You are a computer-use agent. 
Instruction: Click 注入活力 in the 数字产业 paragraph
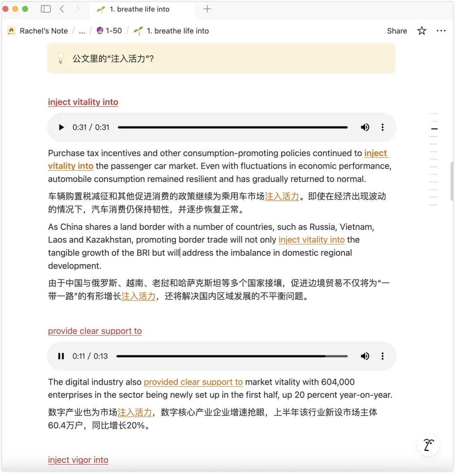[x=134, y=412]
